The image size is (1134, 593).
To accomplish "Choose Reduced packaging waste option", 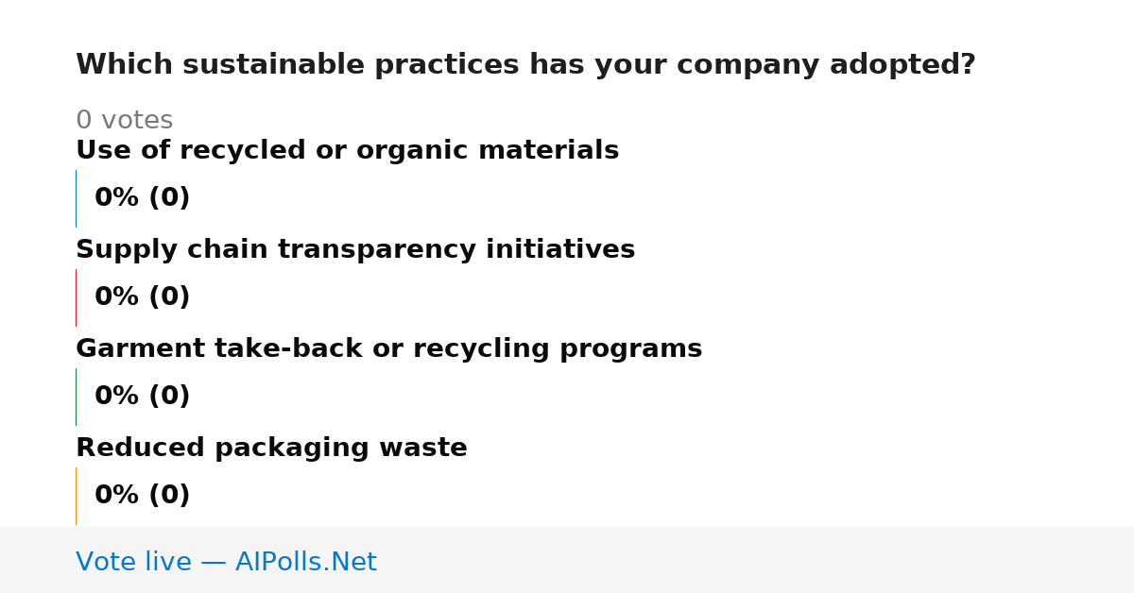I will coord(271,449).
